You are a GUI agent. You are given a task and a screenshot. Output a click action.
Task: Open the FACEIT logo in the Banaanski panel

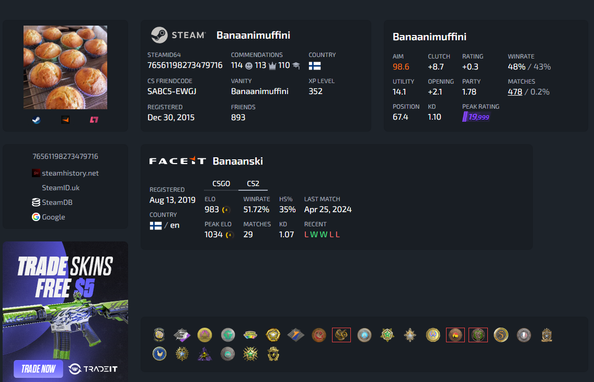pos(178,161)
